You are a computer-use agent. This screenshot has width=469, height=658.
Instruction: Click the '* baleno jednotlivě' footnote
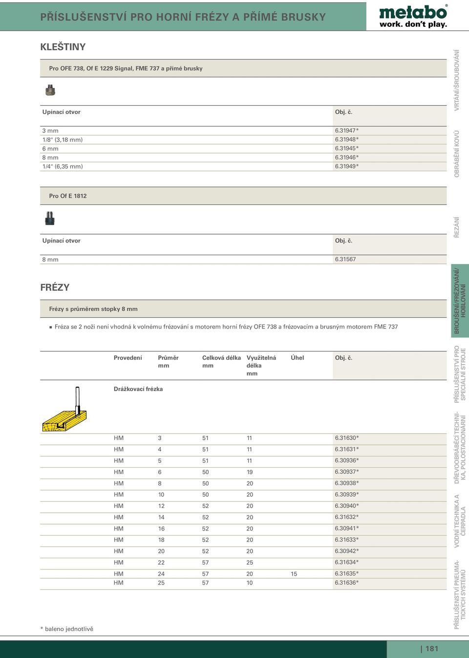tap(67, 629)
